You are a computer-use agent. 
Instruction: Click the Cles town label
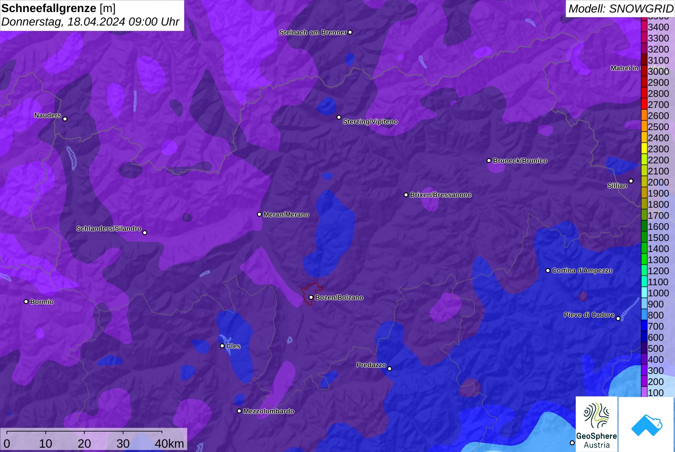pyautogui.click(x=233, y=346)
